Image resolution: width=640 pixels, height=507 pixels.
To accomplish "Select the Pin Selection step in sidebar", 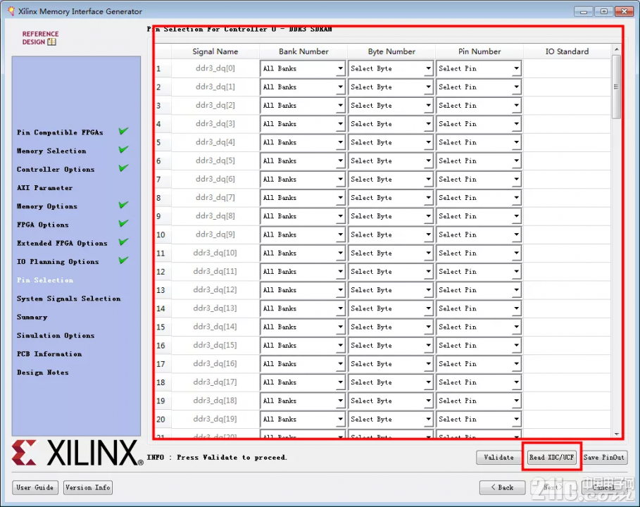I will tap(45, 280).
